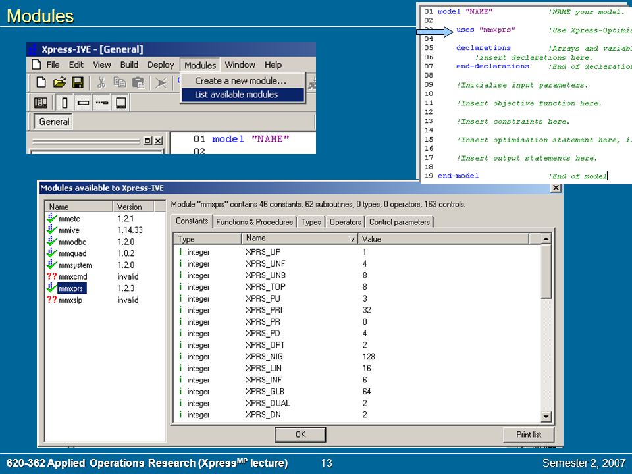This screenshot has width=632, height=474.
Task: Click the Copy toolbar icon
Action: coord(120,82)
